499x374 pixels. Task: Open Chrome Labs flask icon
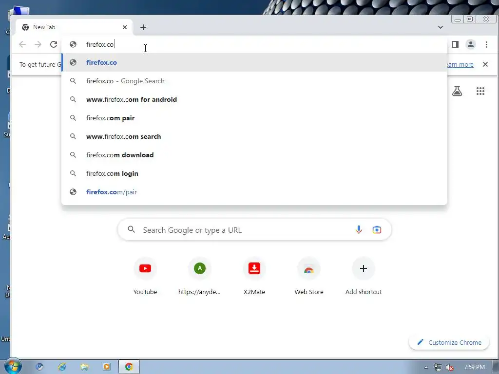click(457, 91)
